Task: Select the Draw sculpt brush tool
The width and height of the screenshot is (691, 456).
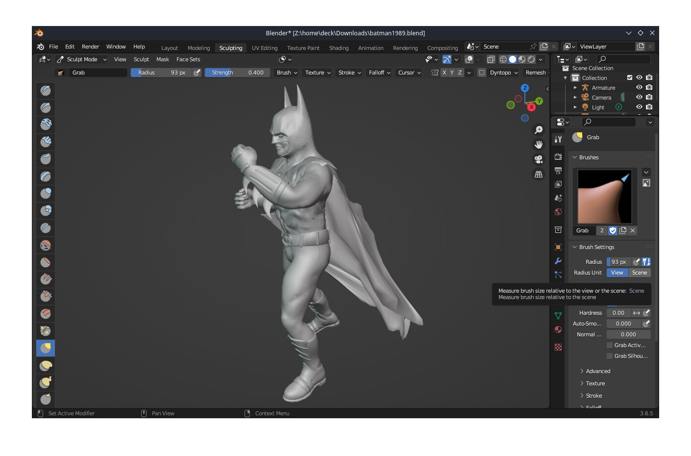Action: [x=46, y=90]
